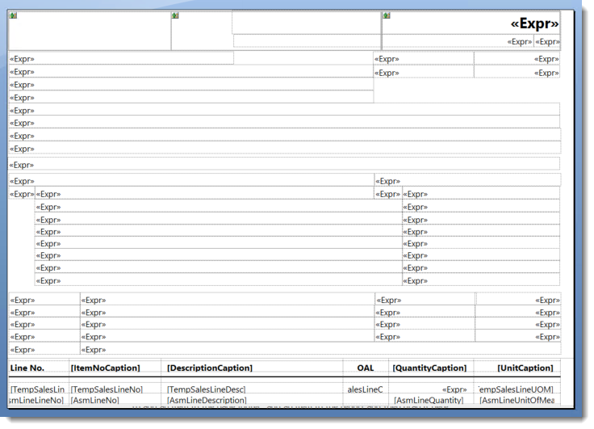Select the truncated [TempSalesLin cell
The height and width of the screenshot is (429, 594).
pos(39,389)
